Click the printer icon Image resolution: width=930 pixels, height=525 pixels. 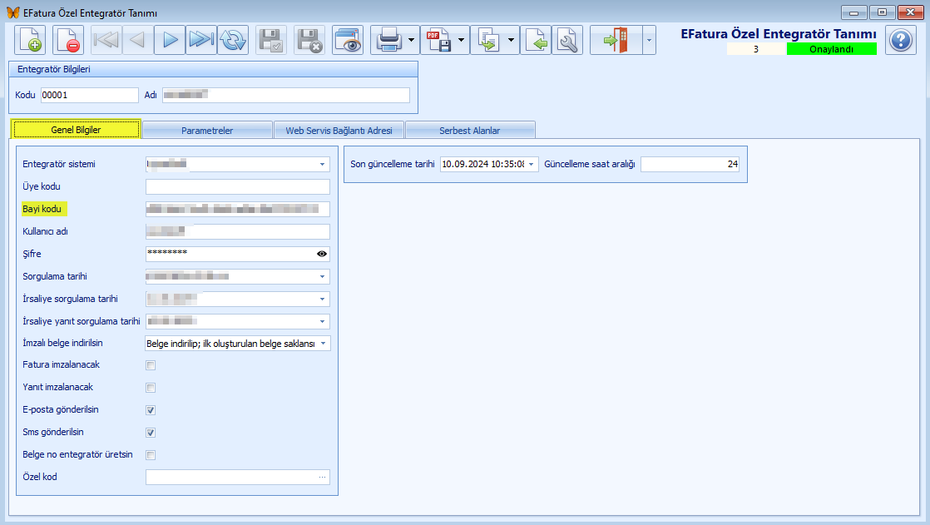(388, 40)
